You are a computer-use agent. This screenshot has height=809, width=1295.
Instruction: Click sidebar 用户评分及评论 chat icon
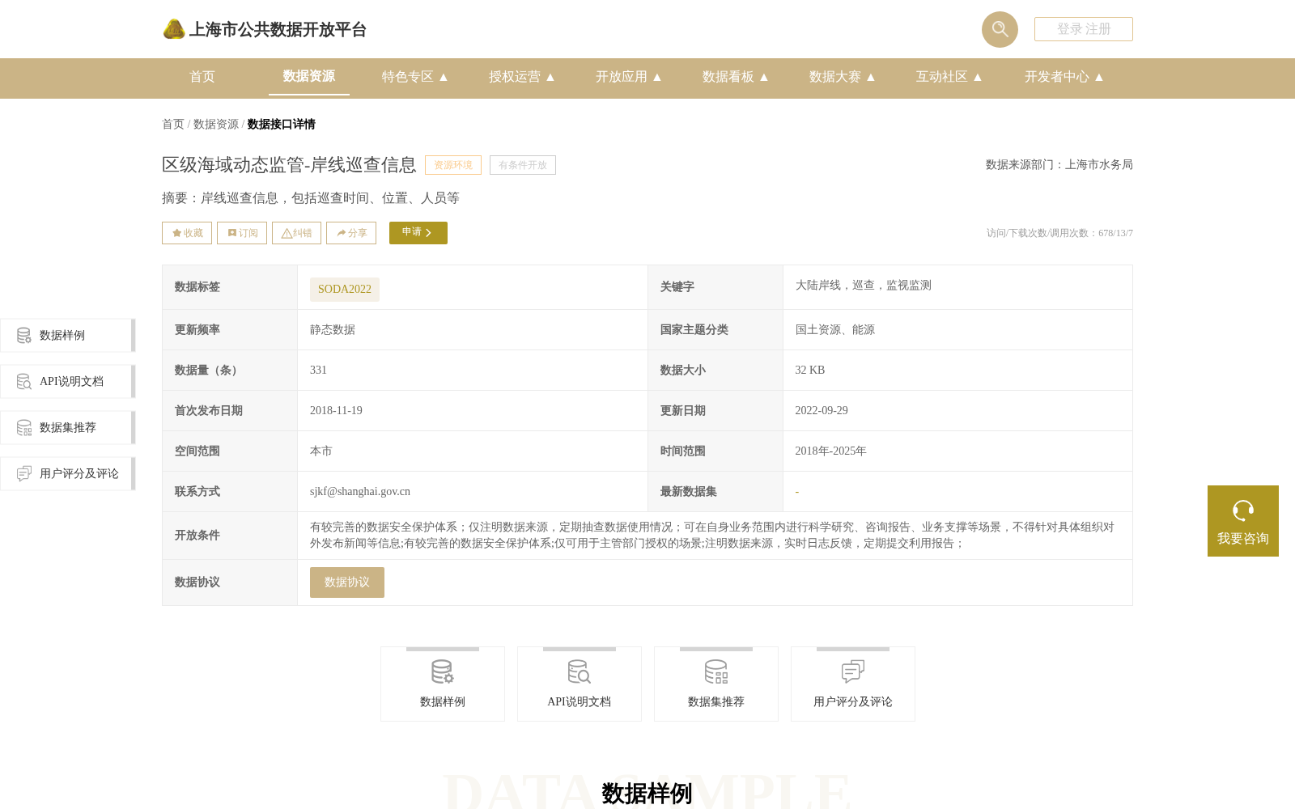click(x=24, y=473)
